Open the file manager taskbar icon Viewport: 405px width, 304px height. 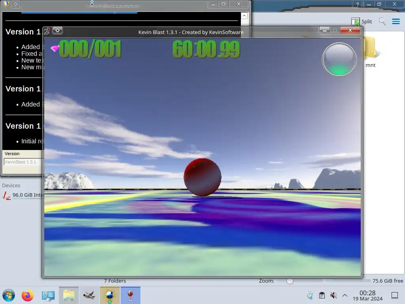pos(69,295)
